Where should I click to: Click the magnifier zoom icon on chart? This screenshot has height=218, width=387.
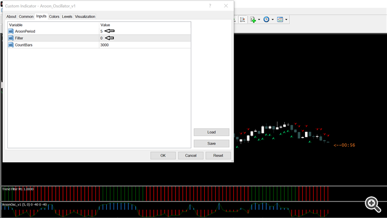[373, 205]
